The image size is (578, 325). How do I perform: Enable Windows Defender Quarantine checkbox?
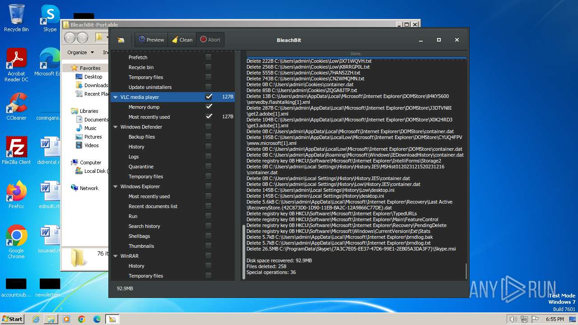pyautogui.click(x=208, y=167)
